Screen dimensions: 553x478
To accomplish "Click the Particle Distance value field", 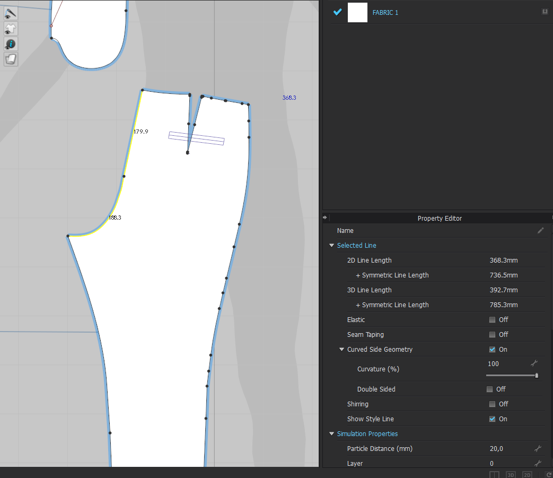I will tap(497, 449).
